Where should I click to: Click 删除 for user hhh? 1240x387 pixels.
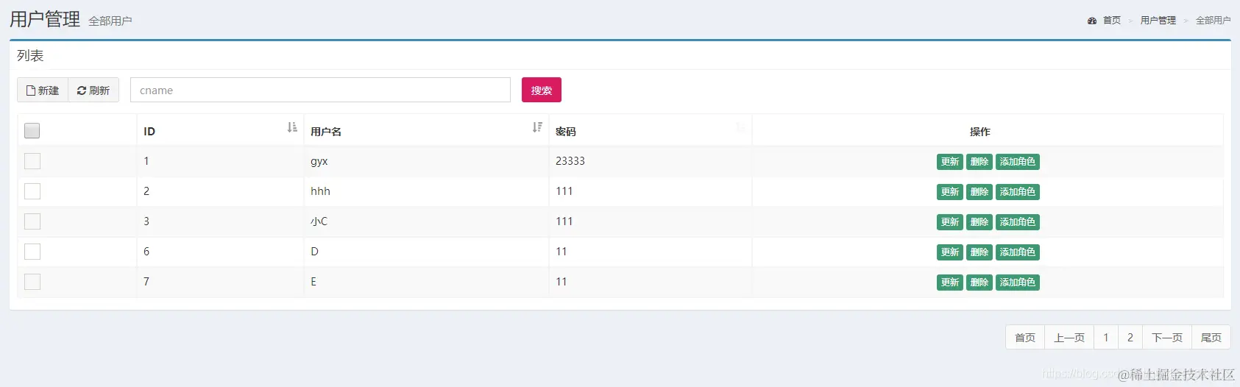(979, 192)
